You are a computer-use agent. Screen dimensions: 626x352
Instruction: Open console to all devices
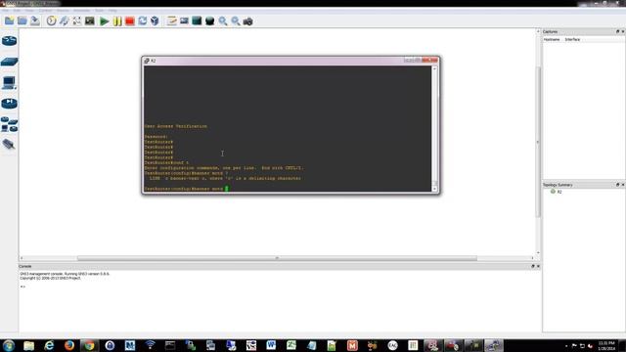(x=90, y=21)
